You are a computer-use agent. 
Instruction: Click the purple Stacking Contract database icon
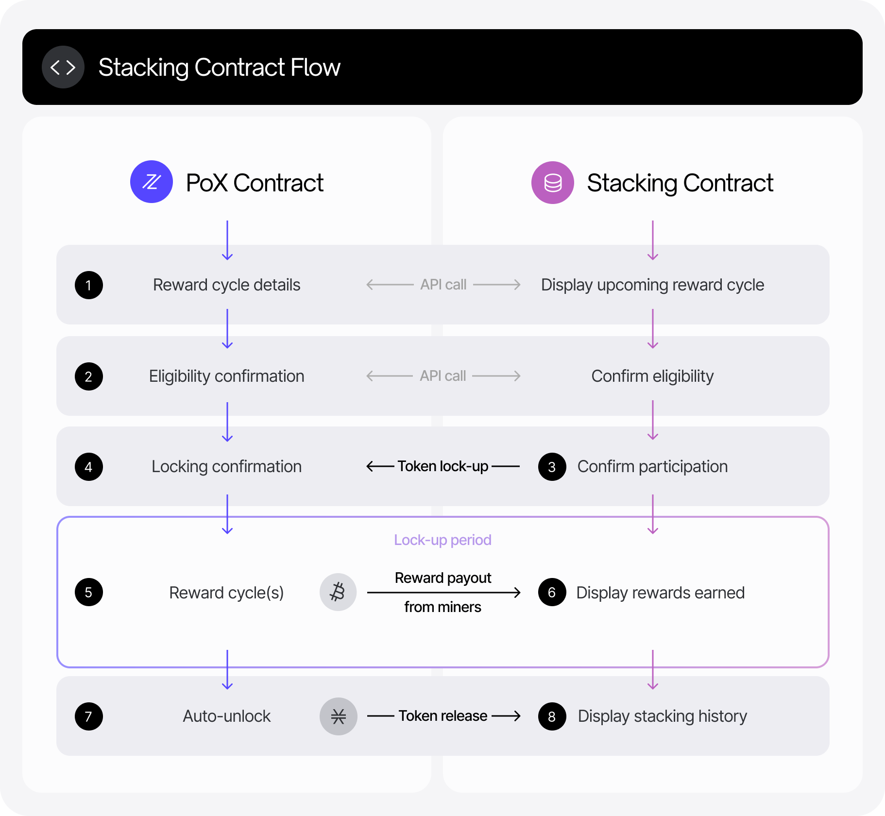tap(553, 183)
